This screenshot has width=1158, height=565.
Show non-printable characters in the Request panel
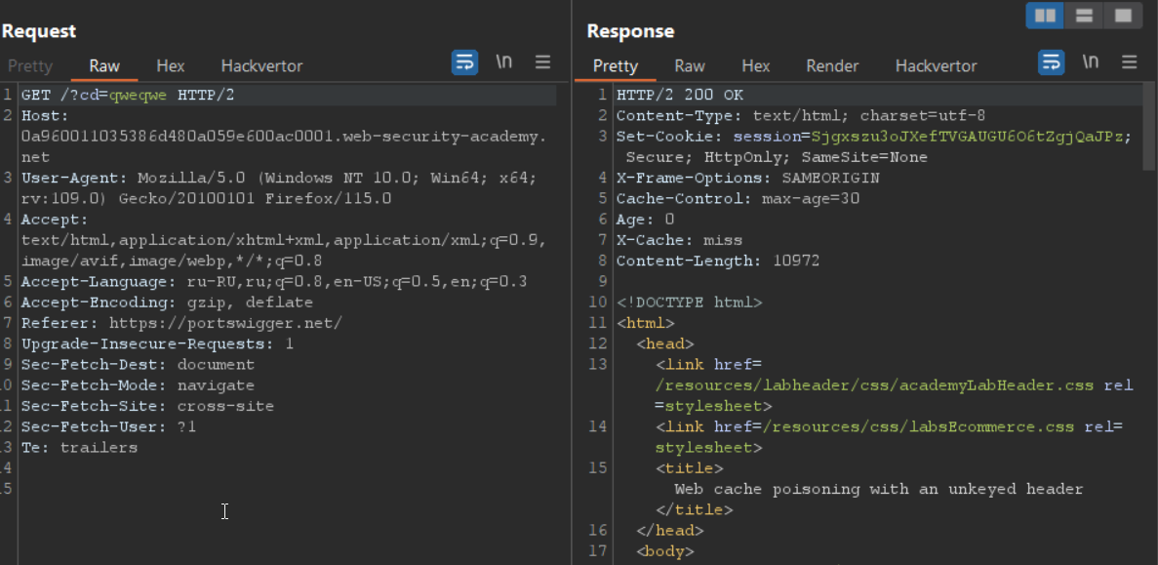(503, 62)
